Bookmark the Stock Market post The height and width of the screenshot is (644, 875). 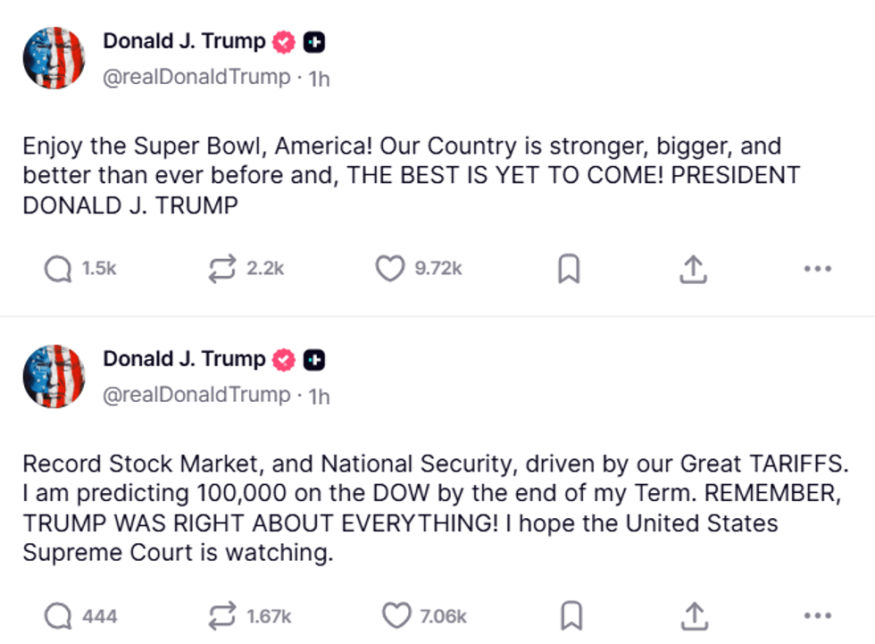(x=571, y=615)
